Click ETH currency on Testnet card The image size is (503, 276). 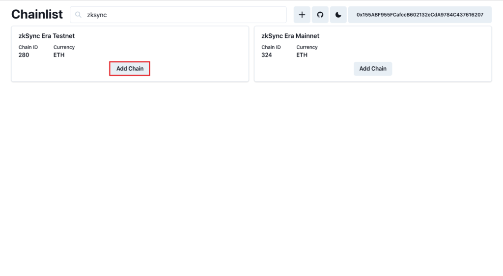point(59,55)
